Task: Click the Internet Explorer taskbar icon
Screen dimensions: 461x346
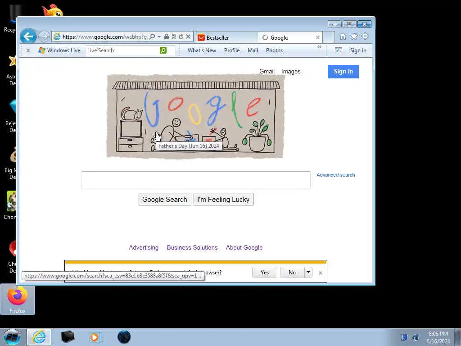Action: 39,337
